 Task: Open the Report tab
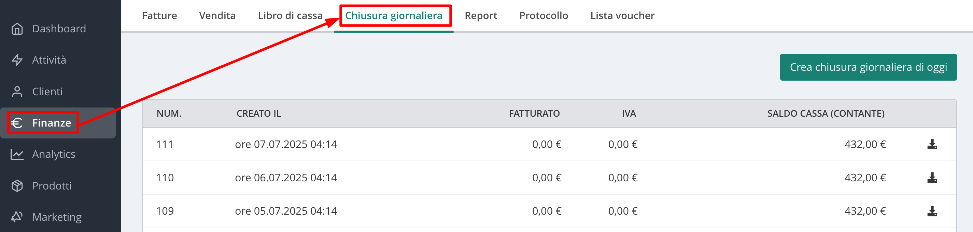(x=481, y=15)
